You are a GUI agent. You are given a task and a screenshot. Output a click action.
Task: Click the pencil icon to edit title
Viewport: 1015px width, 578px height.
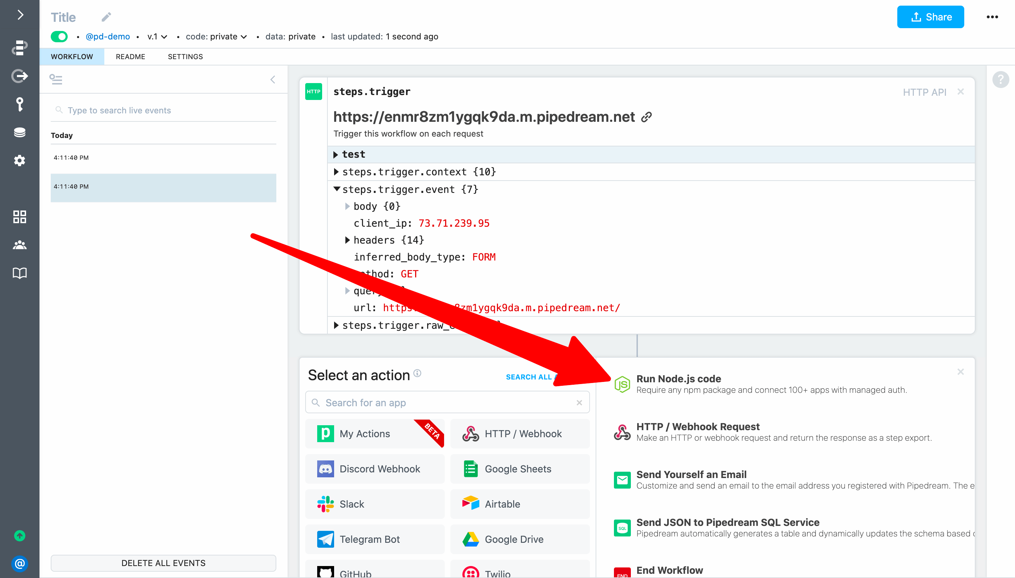(x=106, y=17)
